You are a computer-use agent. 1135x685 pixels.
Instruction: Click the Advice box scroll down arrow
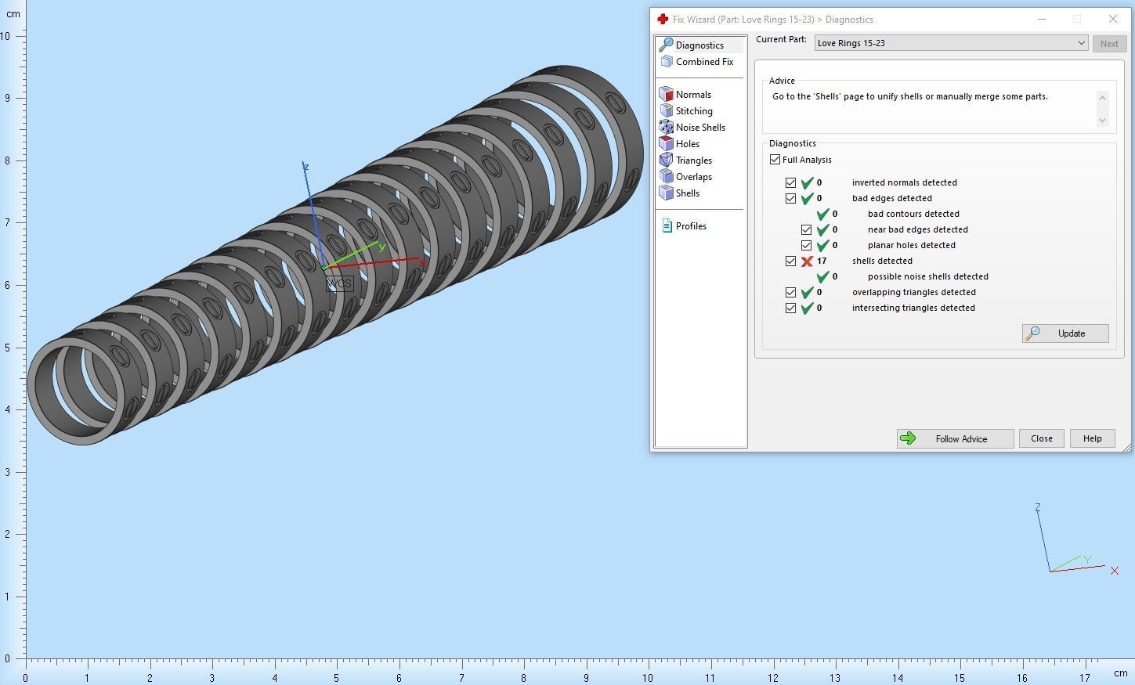[x=1102, y=120]
